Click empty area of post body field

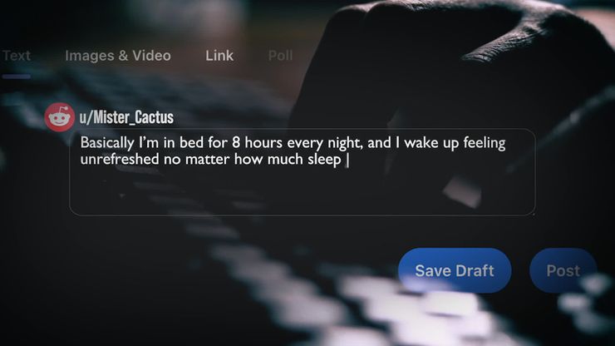(302, 192)
